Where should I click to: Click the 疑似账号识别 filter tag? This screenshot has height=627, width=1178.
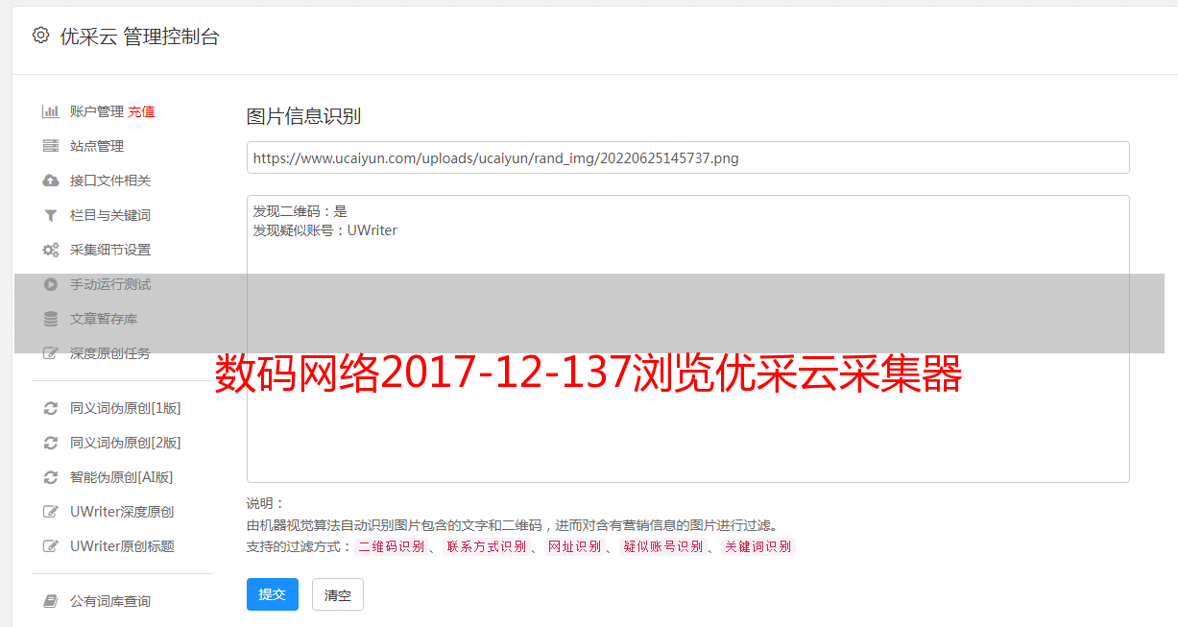pos(663,546)
